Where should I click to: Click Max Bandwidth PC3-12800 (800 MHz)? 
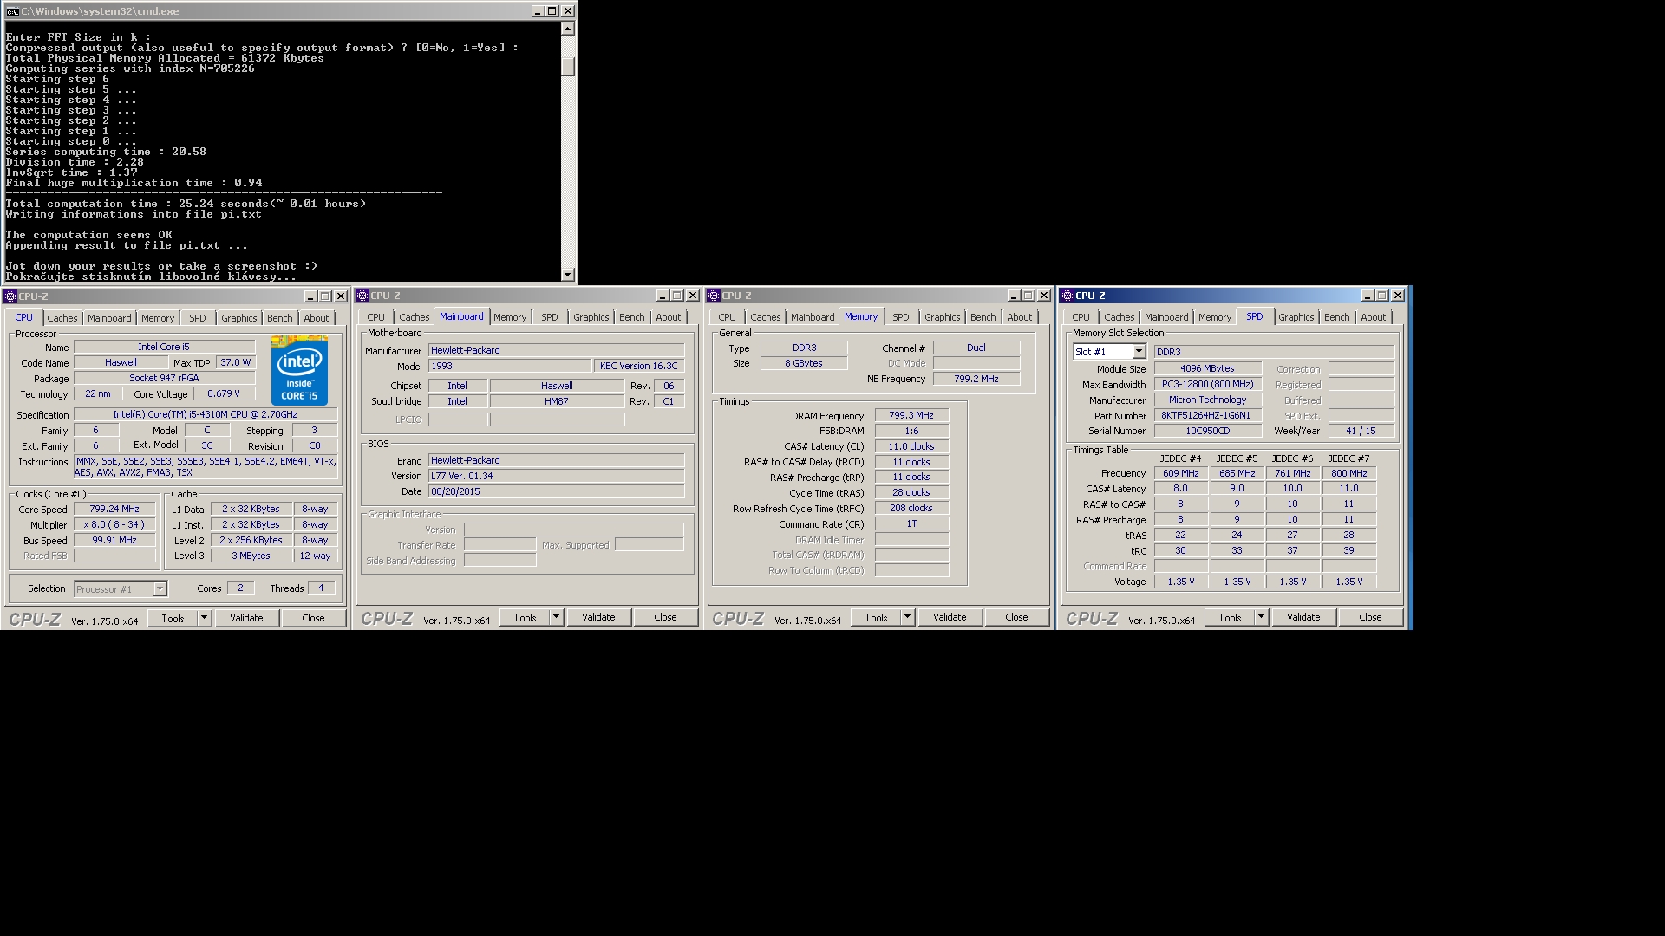1207,384
